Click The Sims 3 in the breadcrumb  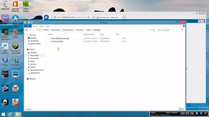tap(80, 30)
